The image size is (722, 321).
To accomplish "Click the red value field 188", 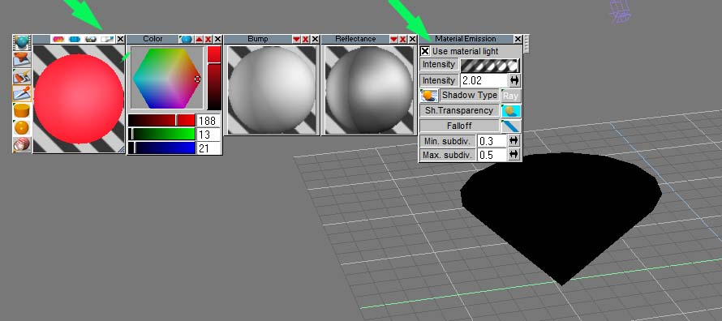I will point(208,121).
